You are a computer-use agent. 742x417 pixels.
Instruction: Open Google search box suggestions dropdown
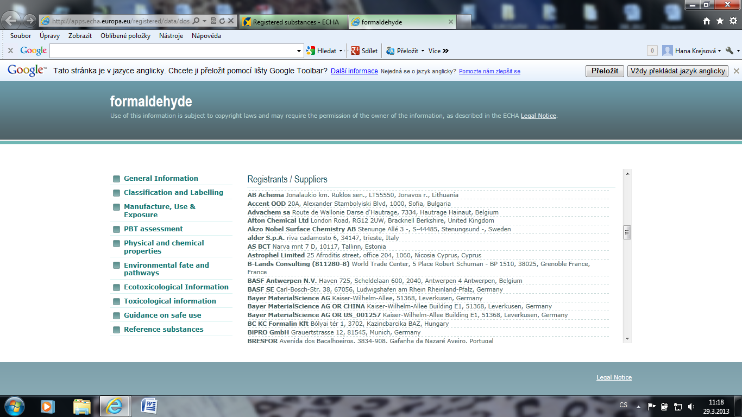click(x=299, y=51)
